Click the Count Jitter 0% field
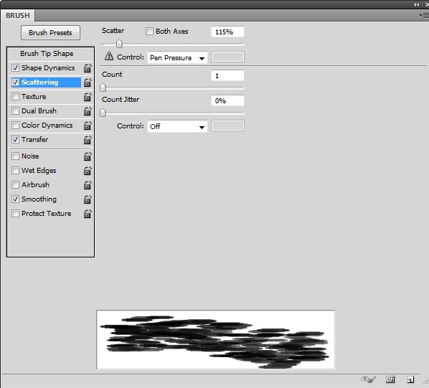Image resolution: width=429 pixels, height=388 pixels. pos(227,100)
